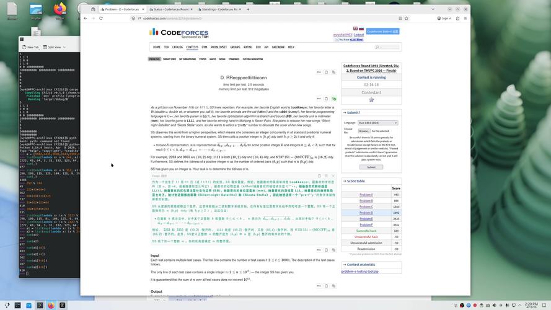Screen dimensions: 551x310
Task: Click the Submit button in sidebar
Action: point(371,167)
